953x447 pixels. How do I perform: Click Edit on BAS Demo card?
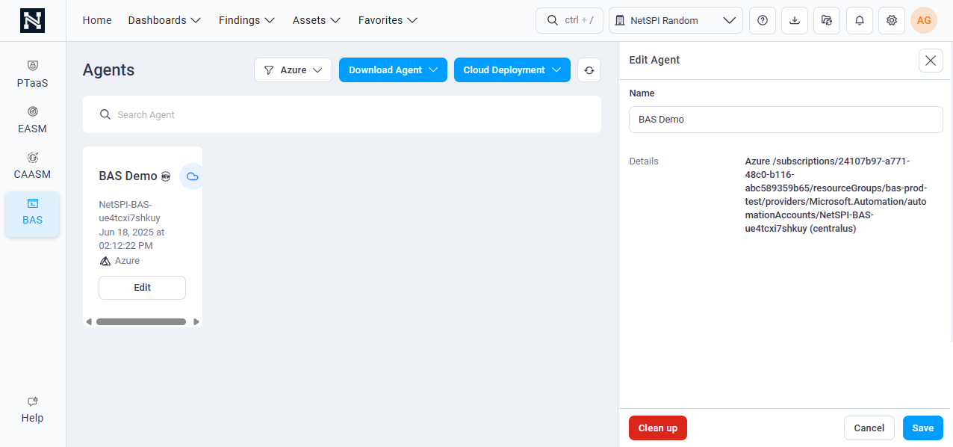pos(142,288)
